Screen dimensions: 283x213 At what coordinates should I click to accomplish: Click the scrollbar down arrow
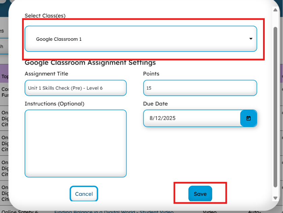pos(275,199)
